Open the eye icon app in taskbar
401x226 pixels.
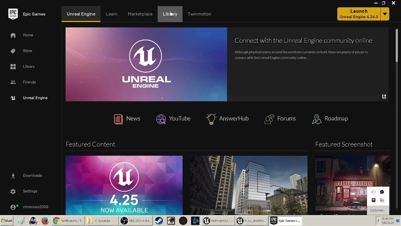[171, 221]
